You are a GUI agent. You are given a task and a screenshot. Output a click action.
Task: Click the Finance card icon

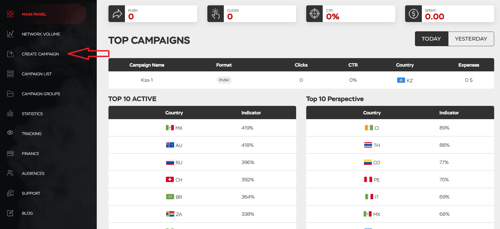10,153
